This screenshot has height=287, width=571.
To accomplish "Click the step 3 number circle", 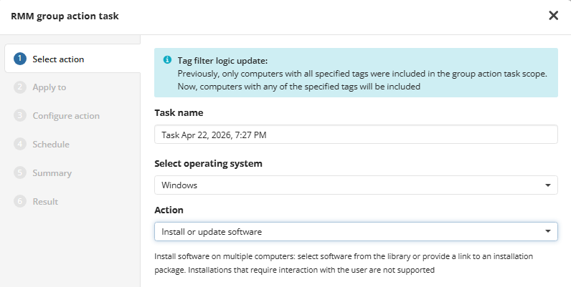I will point(20,115).
